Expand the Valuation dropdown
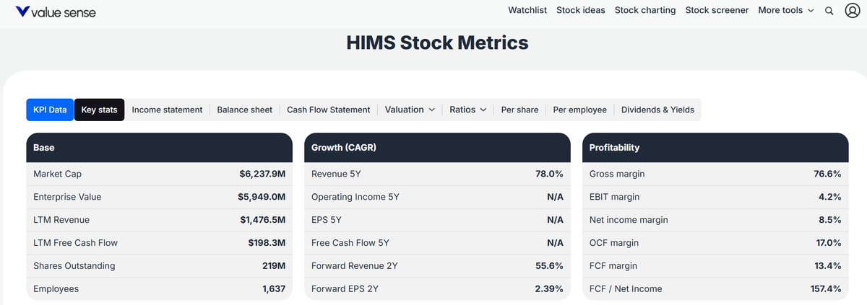The image size is (867, 305). click(x=410, y=110)
